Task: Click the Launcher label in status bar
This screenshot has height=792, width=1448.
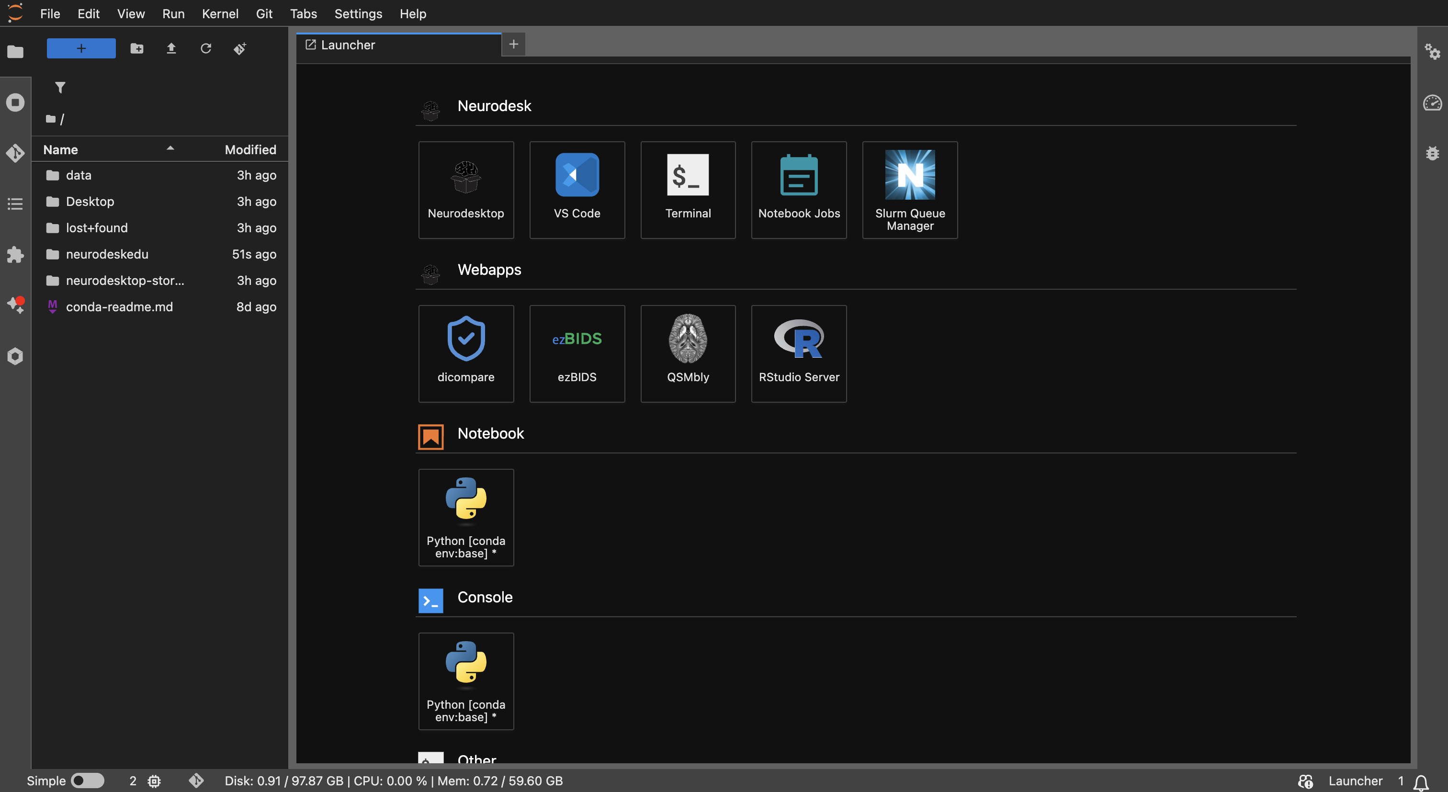Action: click(1355, 781)
